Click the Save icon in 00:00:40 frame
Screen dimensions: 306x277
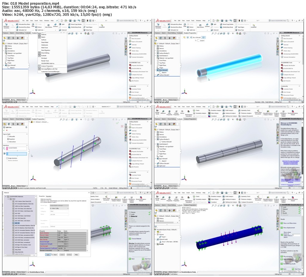70,21
